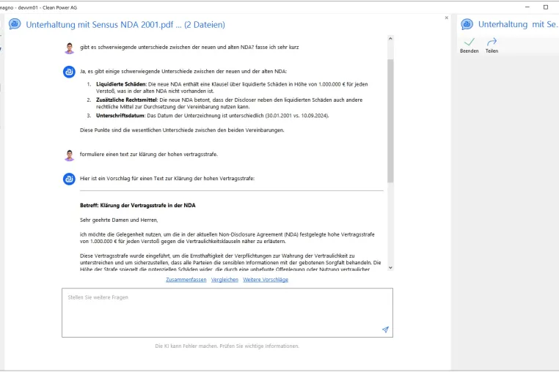This screenshot has height=372, width=559.
Task: Focus the 'Stellen Sie weitere Fragen' input box
Action: click(x=227, y=313)
